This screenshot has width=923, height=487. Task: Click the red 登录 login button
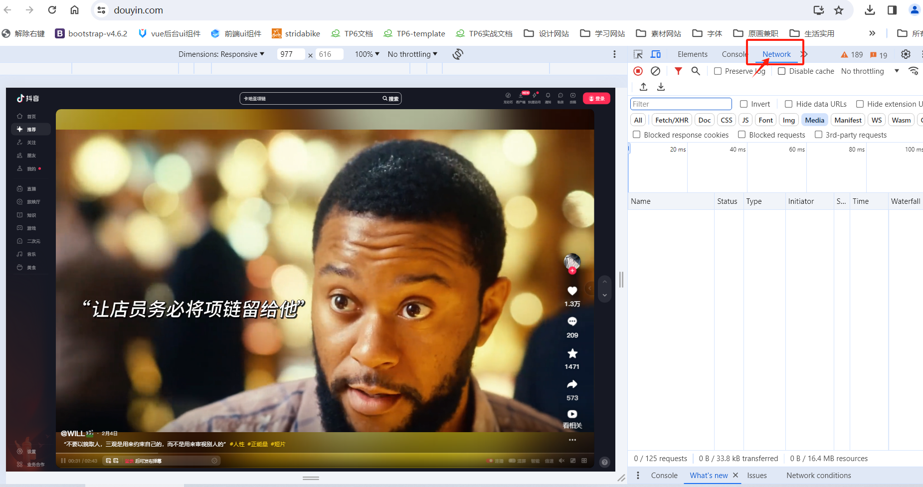coord(596,99)
